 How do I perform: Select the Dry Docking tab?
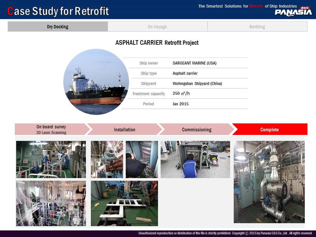(x=58, y=27)
